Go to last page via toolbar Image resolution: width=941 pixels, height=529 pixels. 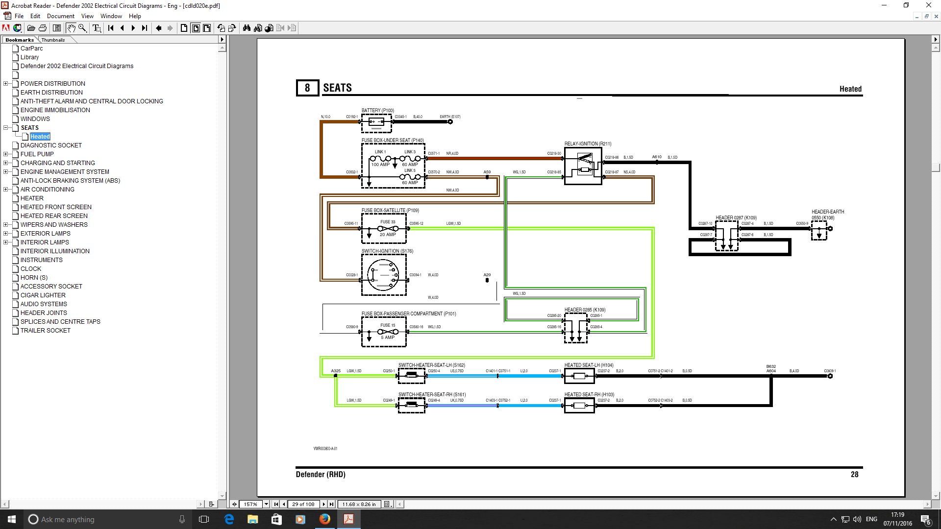click(x=144, y=28)
